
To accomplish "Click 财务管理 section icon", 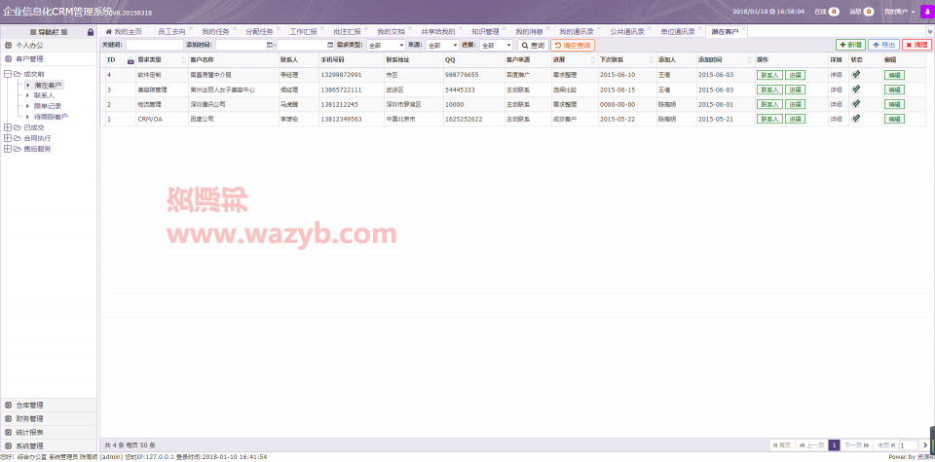I will [9, 418].
